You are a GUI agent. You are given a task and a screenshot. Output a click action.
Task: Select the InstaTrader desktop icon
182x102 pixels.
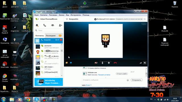pos(5,65)
